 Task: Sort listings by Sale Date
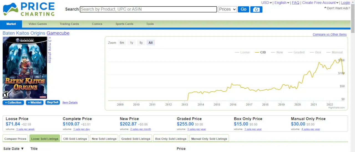point(13,149)
